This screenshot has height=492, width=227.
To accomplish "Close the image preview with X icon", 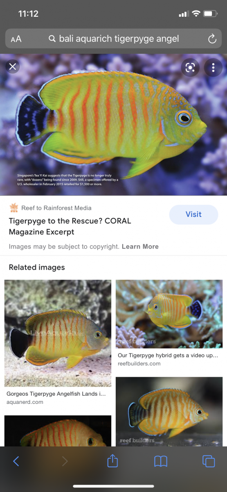I will coord(13,66).
